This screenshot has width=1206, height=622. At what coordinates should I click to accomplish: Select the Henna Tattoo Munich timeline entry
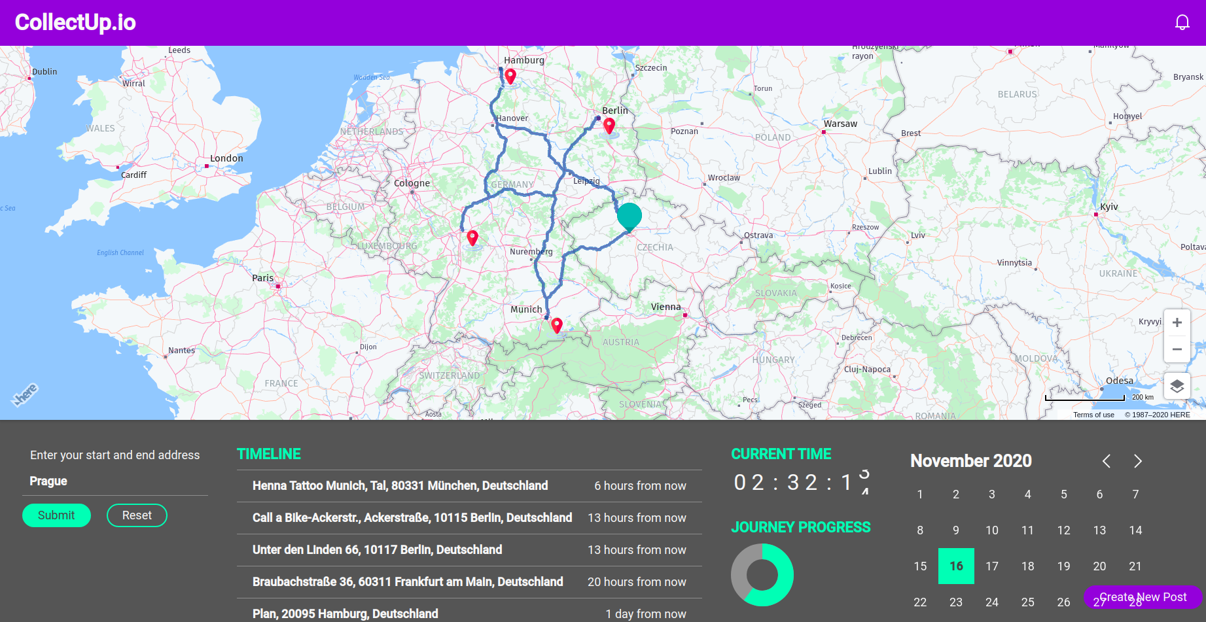[x=469, y=486]
